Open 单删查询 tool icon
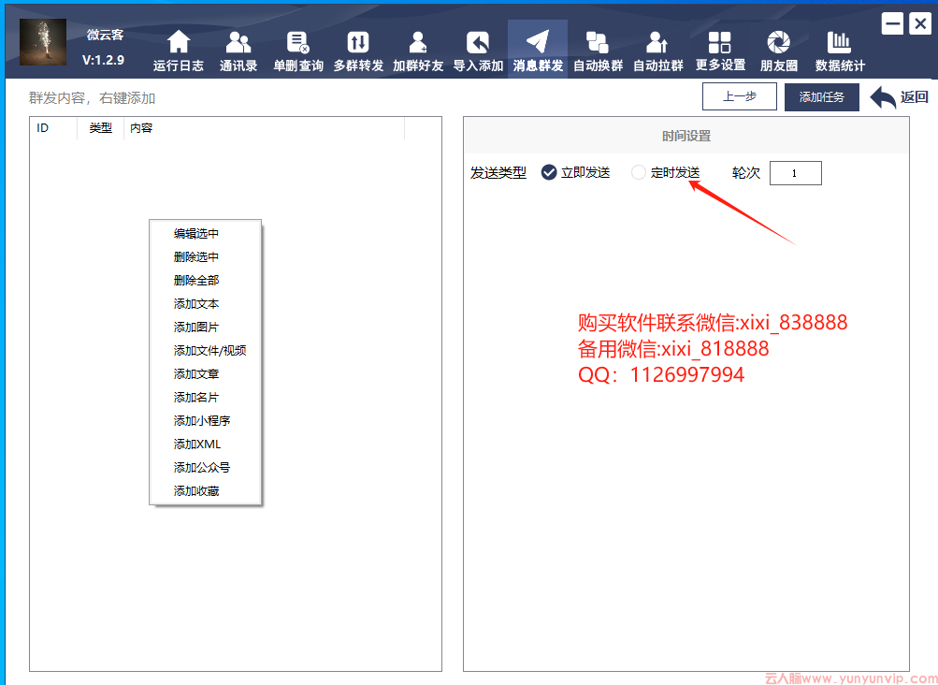The height and width of the screenshot is (685, 938). click(x=298, y=42)
